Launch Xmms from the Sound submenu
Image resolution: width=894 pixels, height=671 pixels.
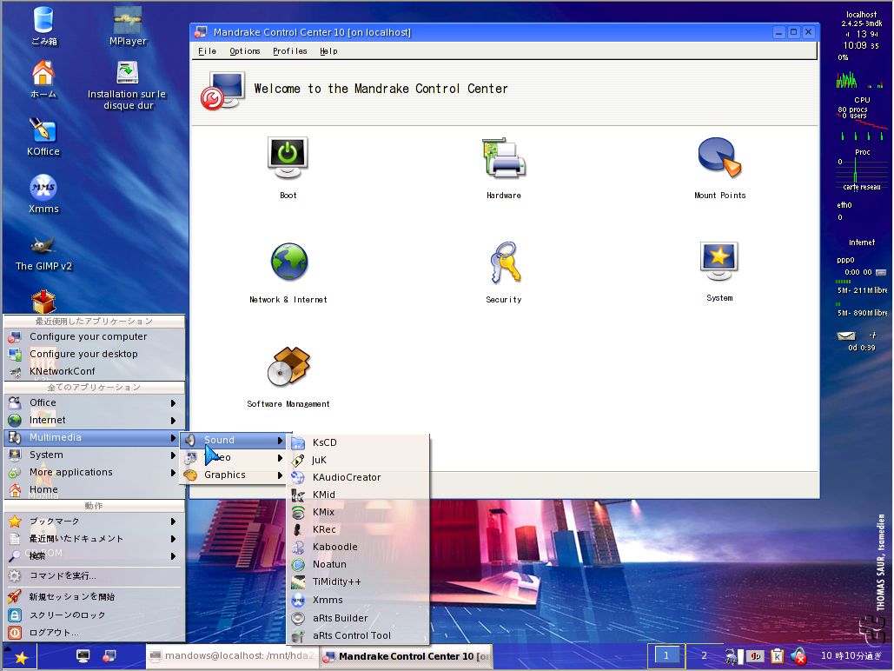pyautogui.click(x=358, y=600)
